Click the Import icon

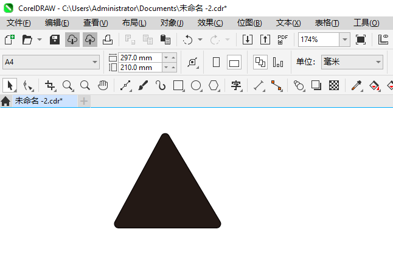click(248, 40)
